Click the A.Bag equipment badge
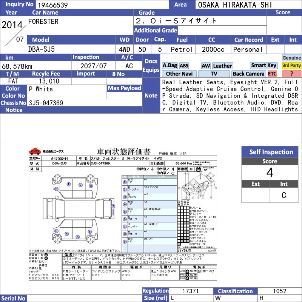302x302 pixels. pos(169,66)
